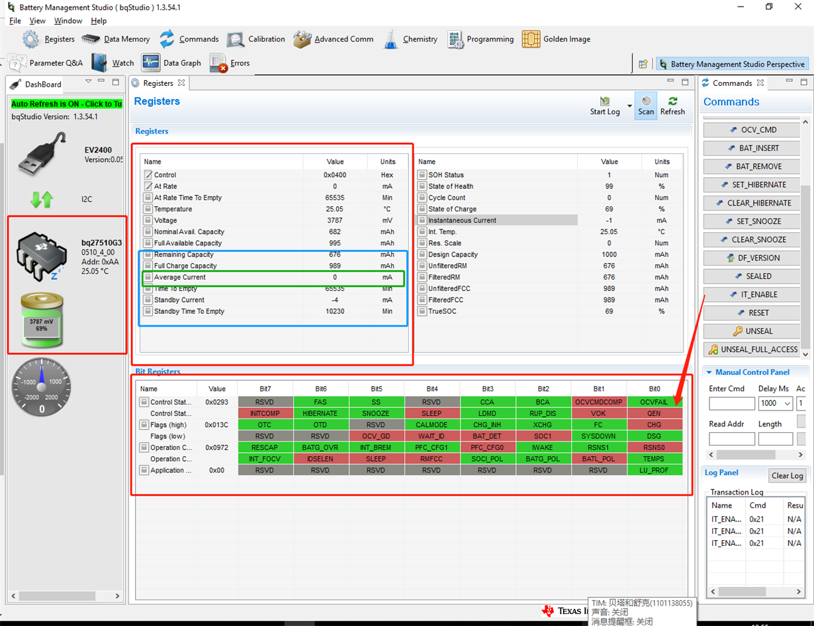Viewport: 814px width, 626px height.
Task: Open the File menu
Action: coord(15,21)
